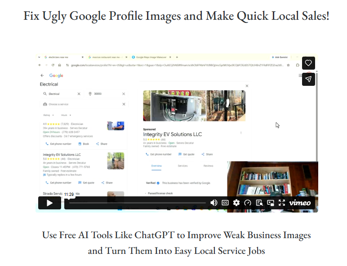Image resolution: width=347 pixels, height=266 pixels.
Task: Open the Hours filter dropdown
Action: (66, 115)
